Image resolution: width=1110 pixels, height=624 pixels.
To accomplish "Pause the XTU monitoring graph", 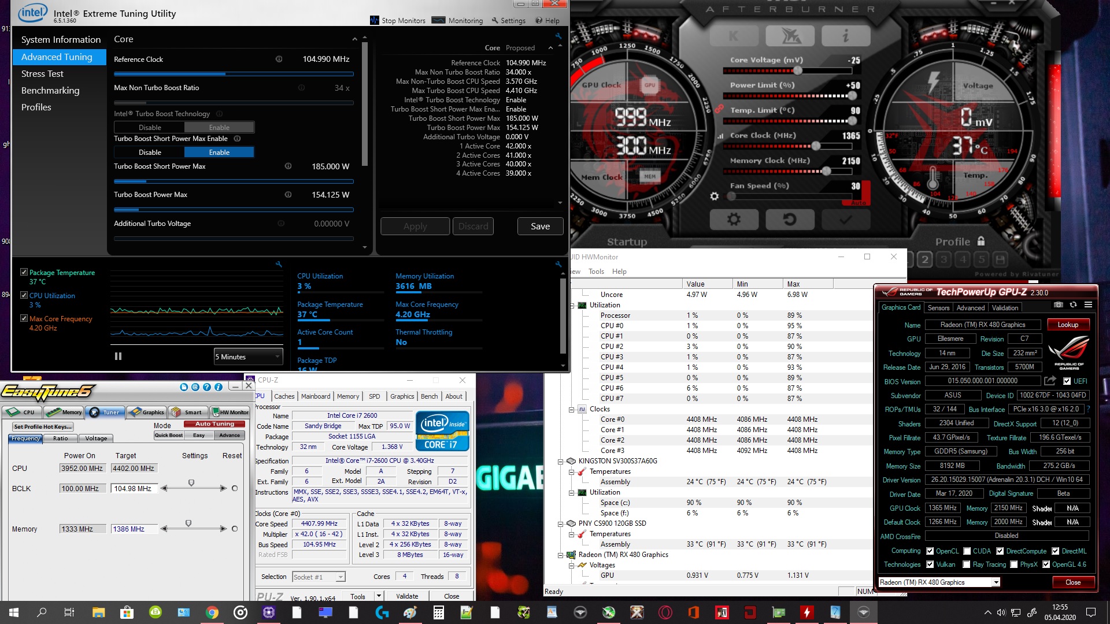I will (x=118, y=356).
